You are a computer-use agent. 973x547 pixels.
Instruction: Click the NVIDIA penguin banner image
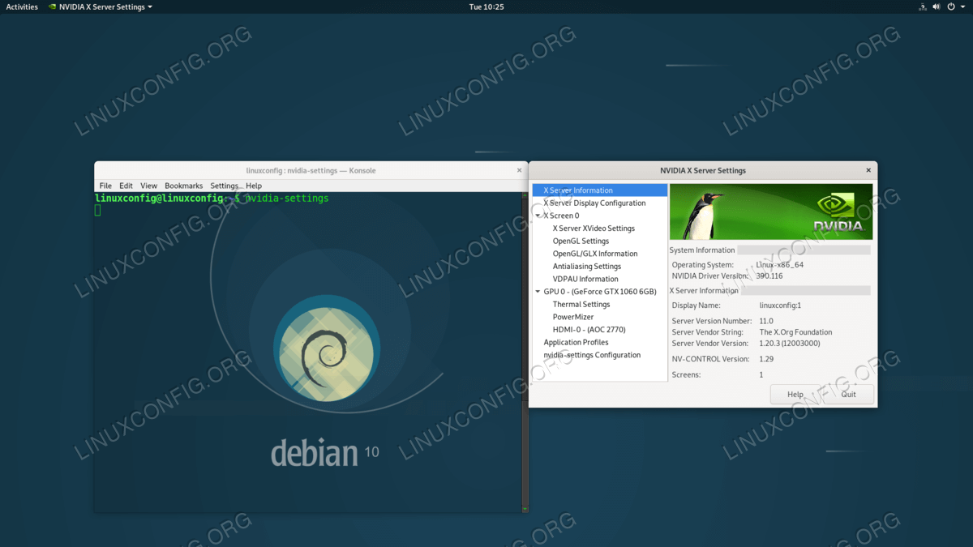(x=770, y=212)
